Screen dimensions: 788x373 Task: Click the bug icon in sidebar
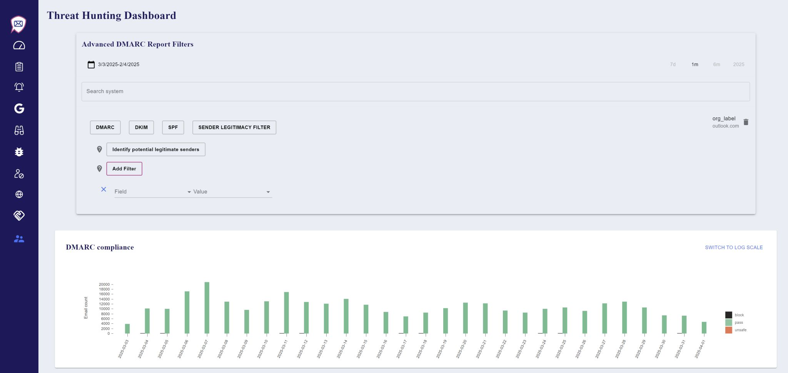(19, 152)
